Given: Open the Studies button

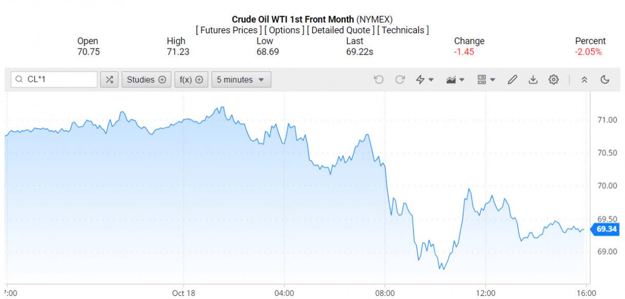Looking at the screenshot, I should [x=146, y=80].
